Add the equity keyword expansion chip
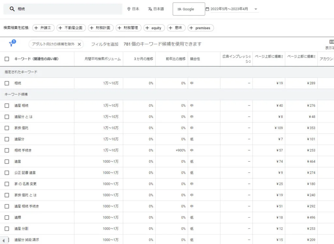This screenshot has width=334, height=244. 154,28
